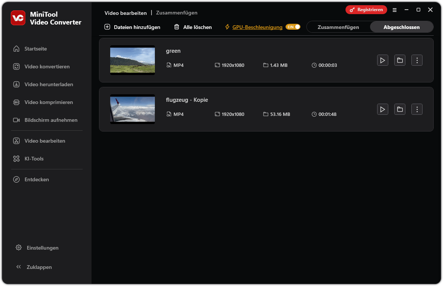
Task: Click the Entdecken compass icon
Action: coord(16,179)
